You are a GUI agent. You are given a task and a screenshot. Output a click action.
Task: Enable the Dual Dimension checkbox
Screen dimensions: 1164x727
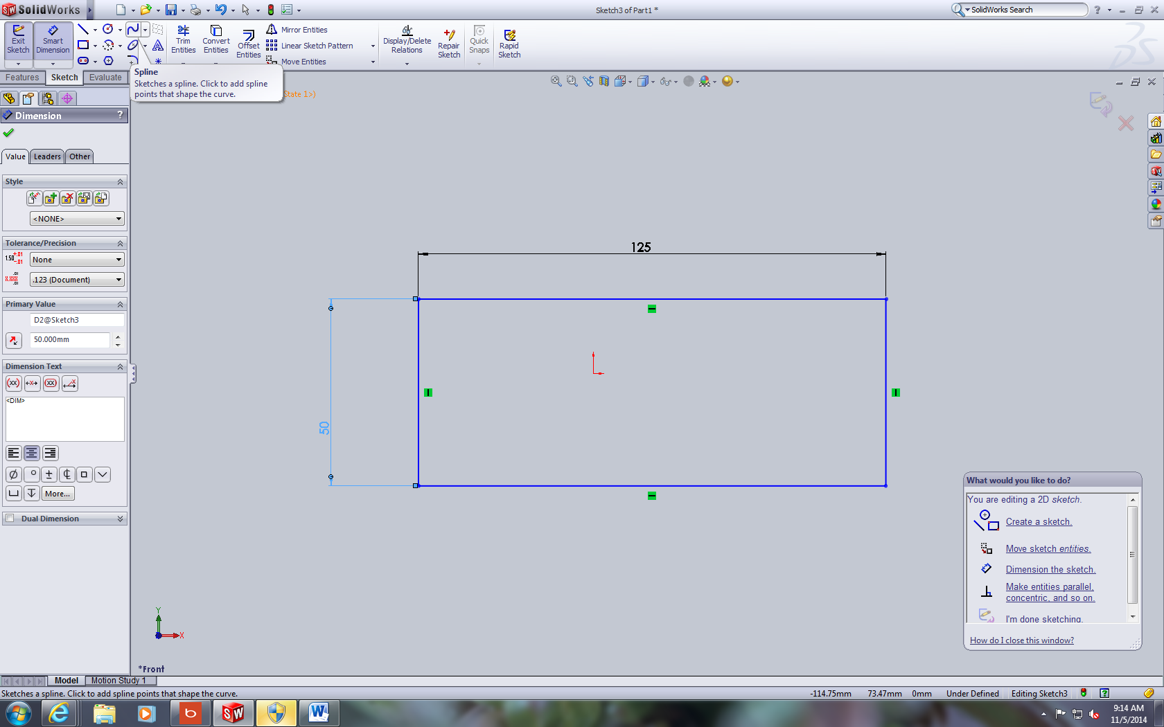tap(10, 519)
